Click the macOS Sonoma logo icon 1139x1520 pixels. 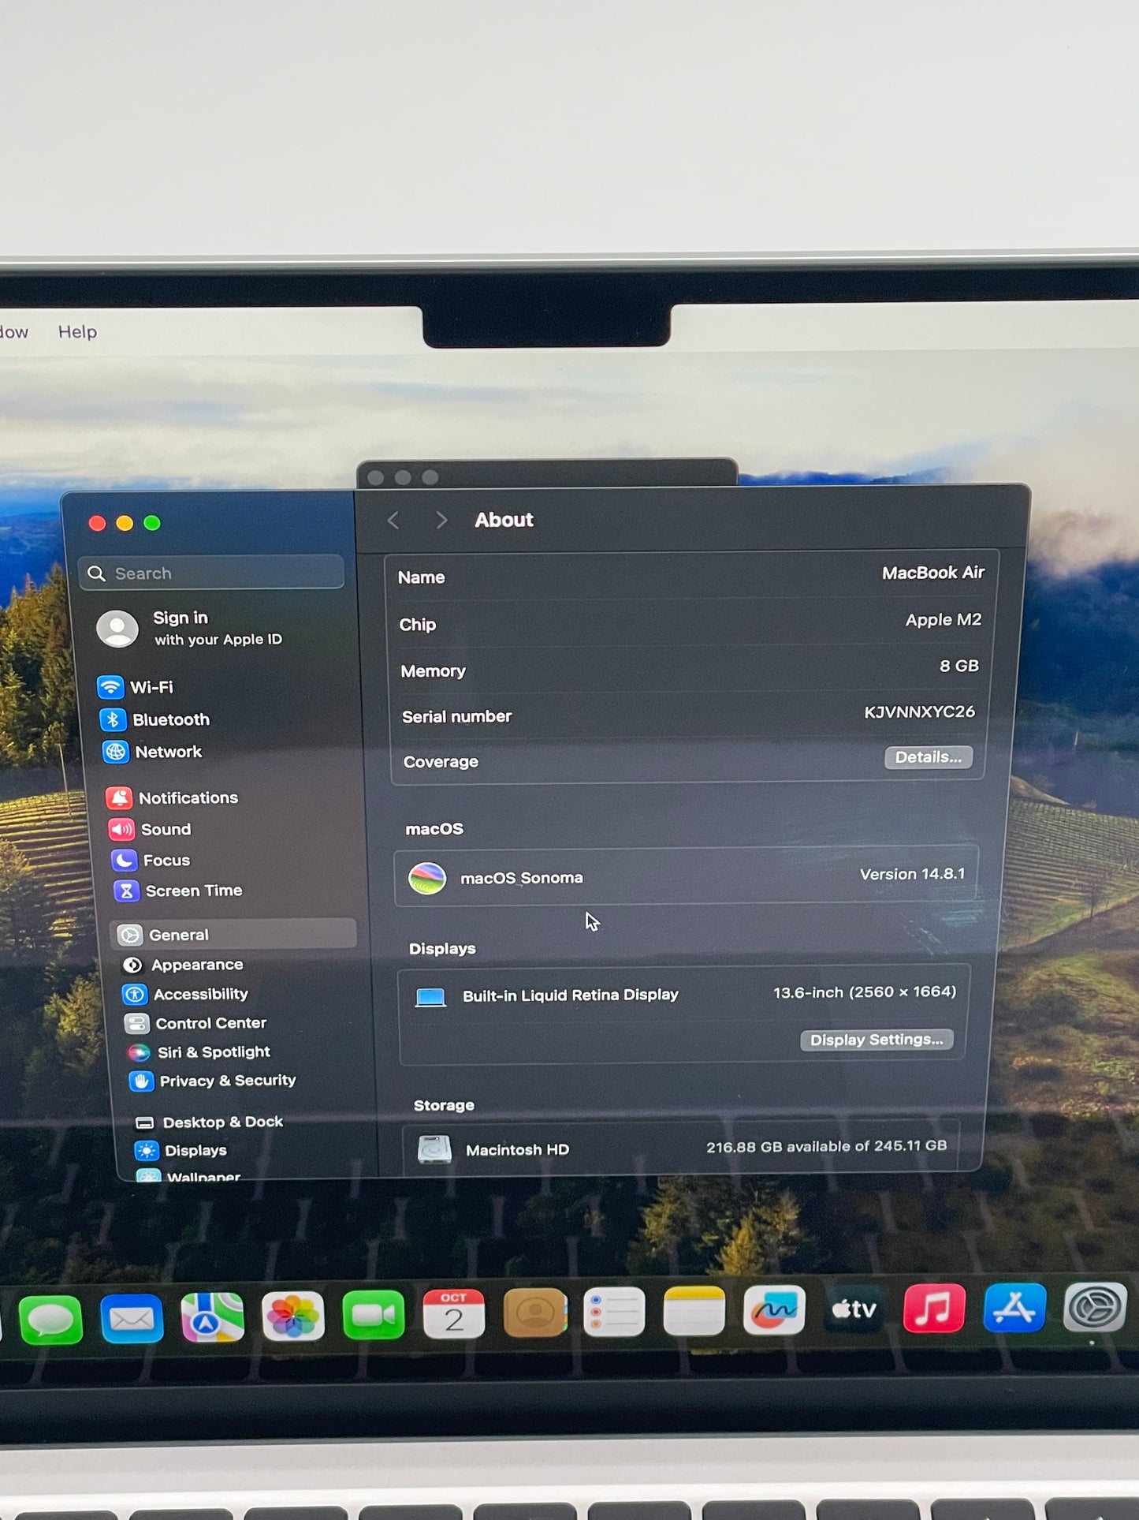(x=427, y=878)
